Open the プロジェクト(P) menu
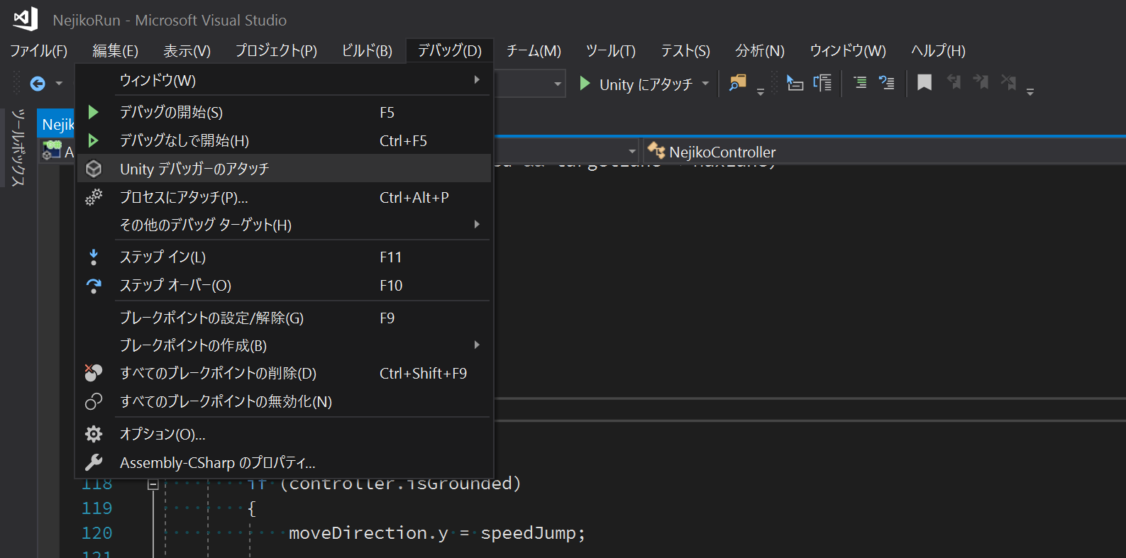The image size is (1126, 558). pyautogui.click(x=276, y=50)
